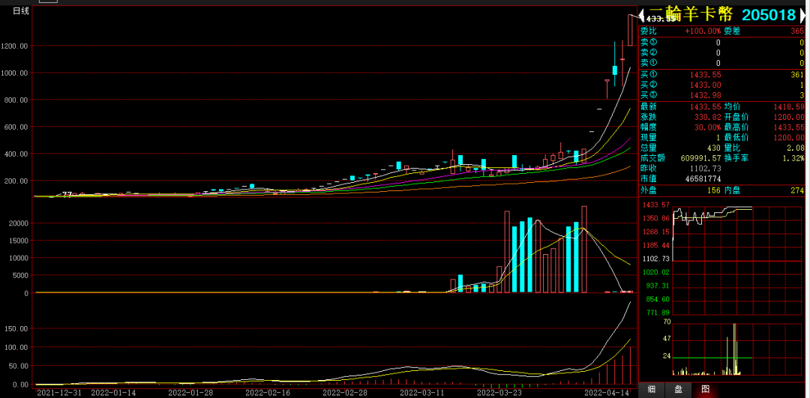Click the 总量 value 430

click(715, 148)
